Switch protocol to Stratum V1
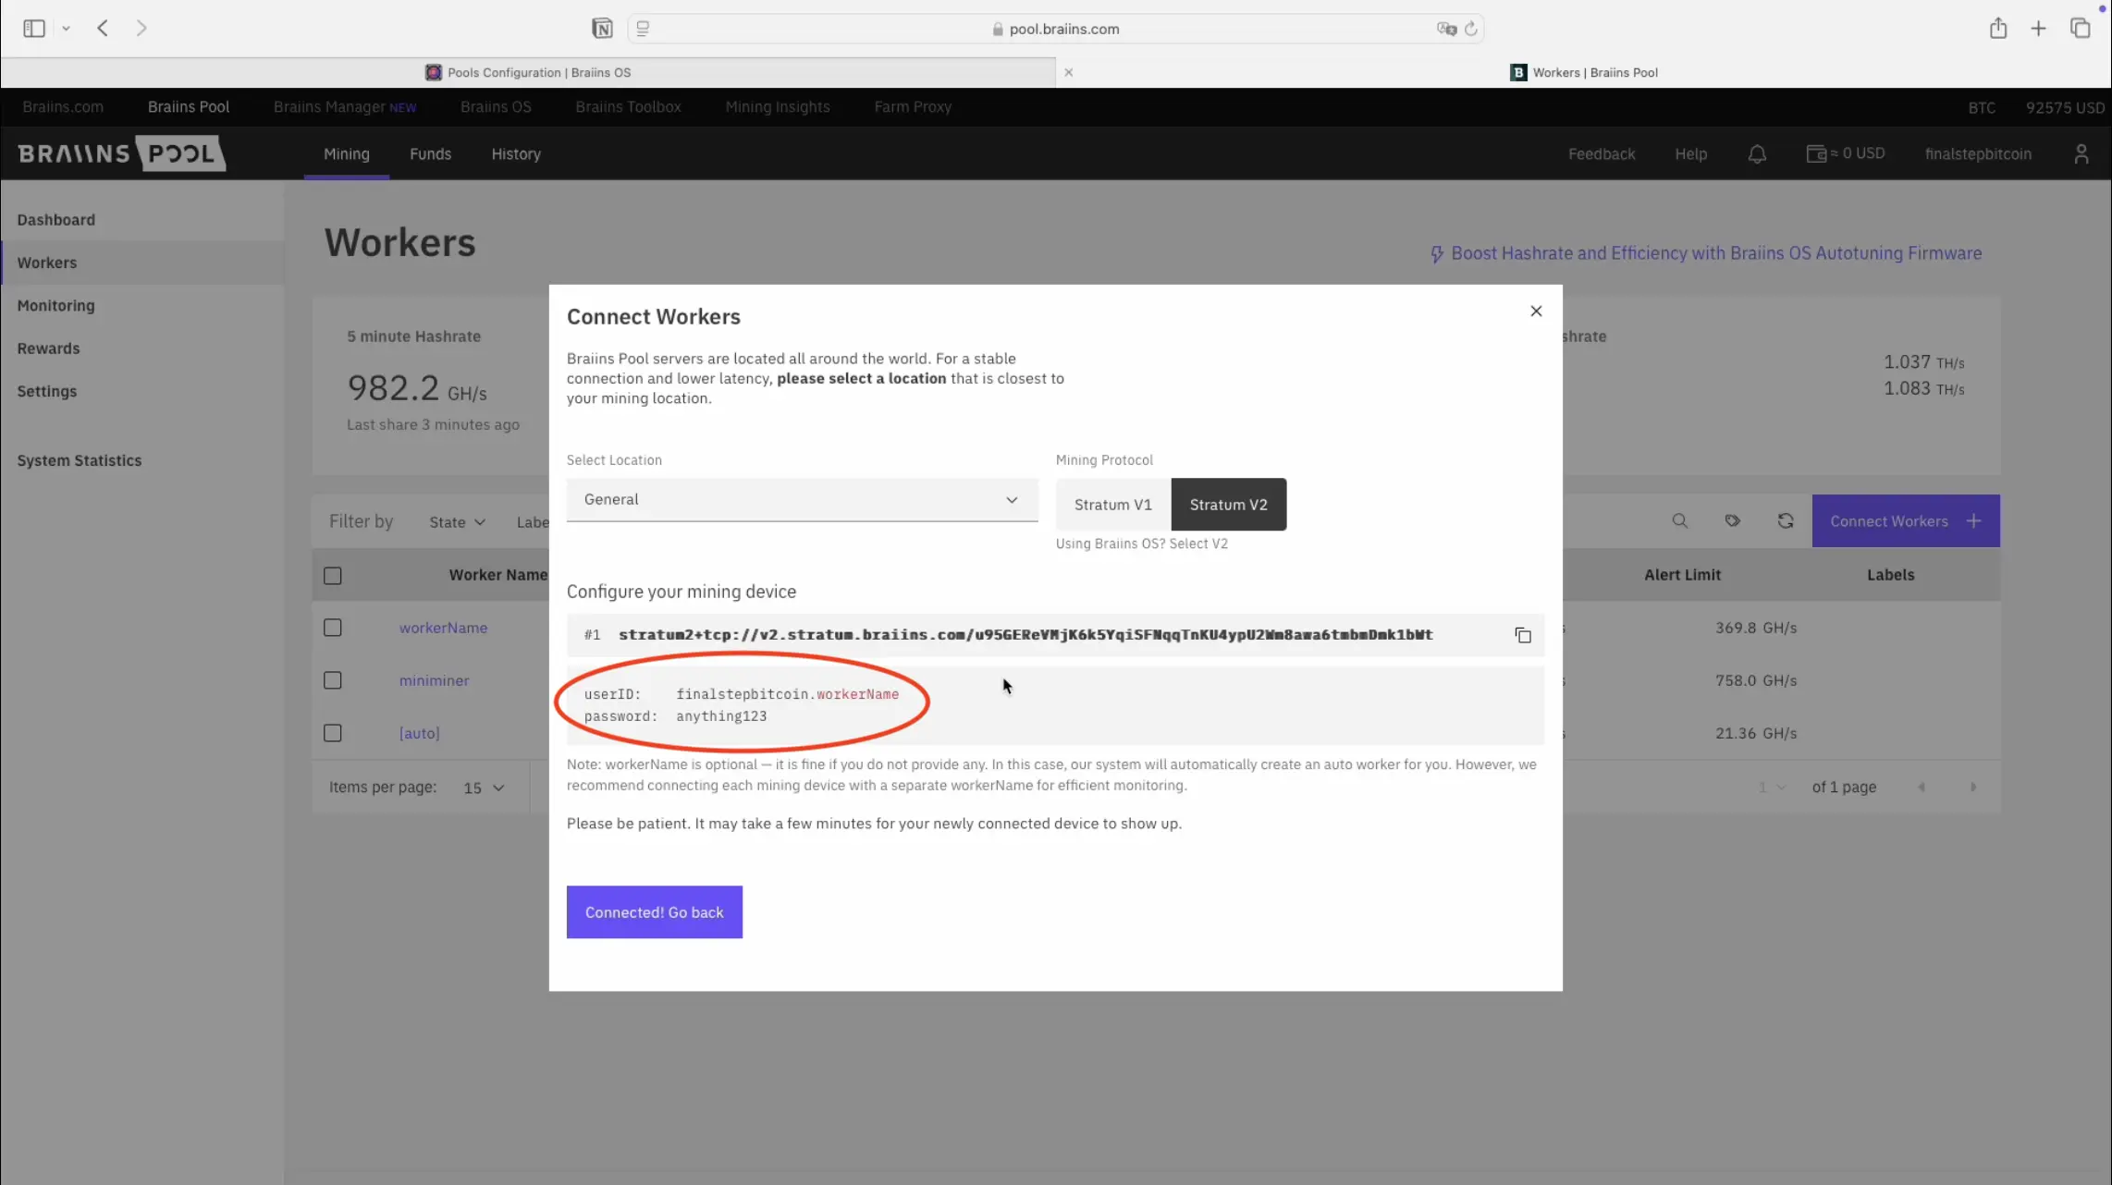Screen dimensions: 2112x1185 click(1112, 505)
